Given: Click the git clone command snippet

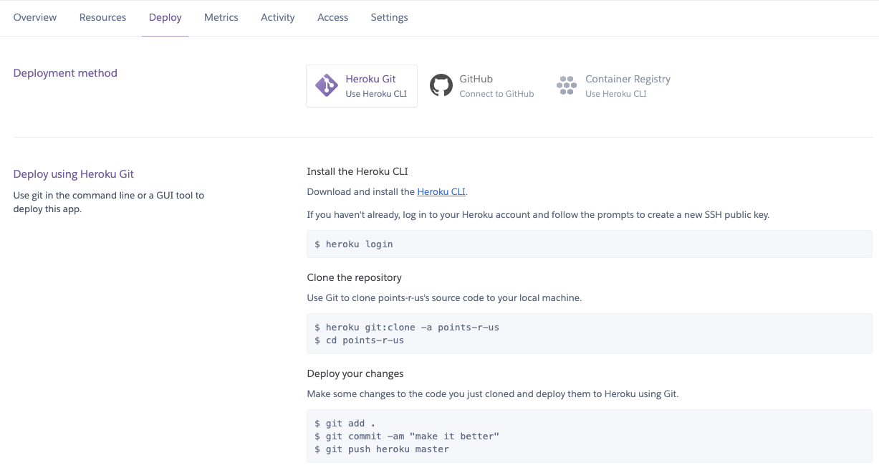Looking at the screenshot, I should 408,327.
